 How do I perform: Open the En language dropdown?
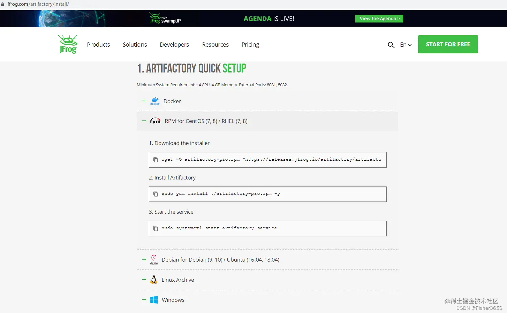pos(406,45)
